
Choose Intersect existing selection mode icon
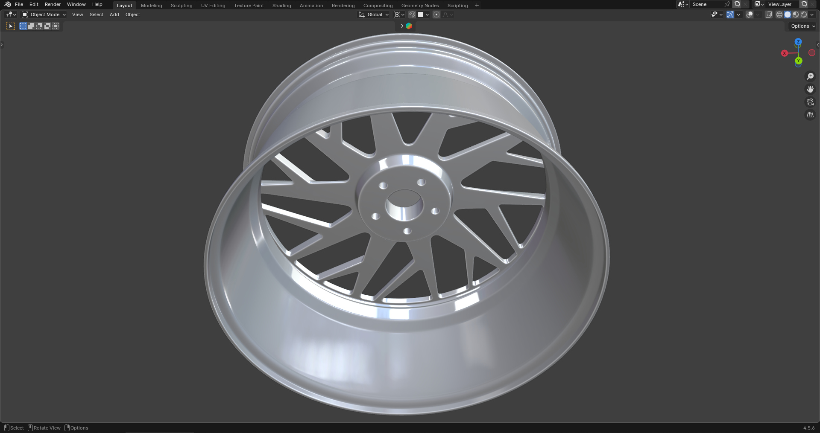coord(56,26)
